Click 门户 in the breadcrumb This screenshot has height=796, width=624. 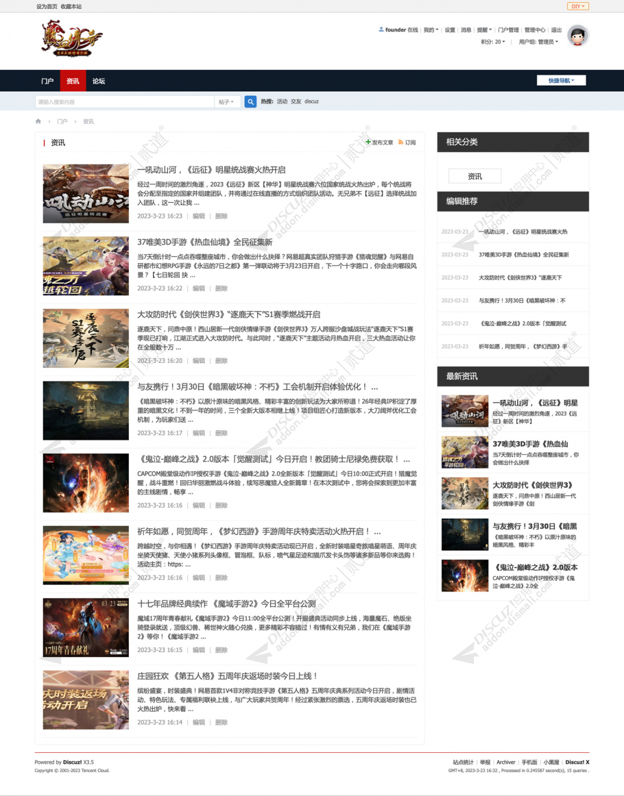click(62, 121)
